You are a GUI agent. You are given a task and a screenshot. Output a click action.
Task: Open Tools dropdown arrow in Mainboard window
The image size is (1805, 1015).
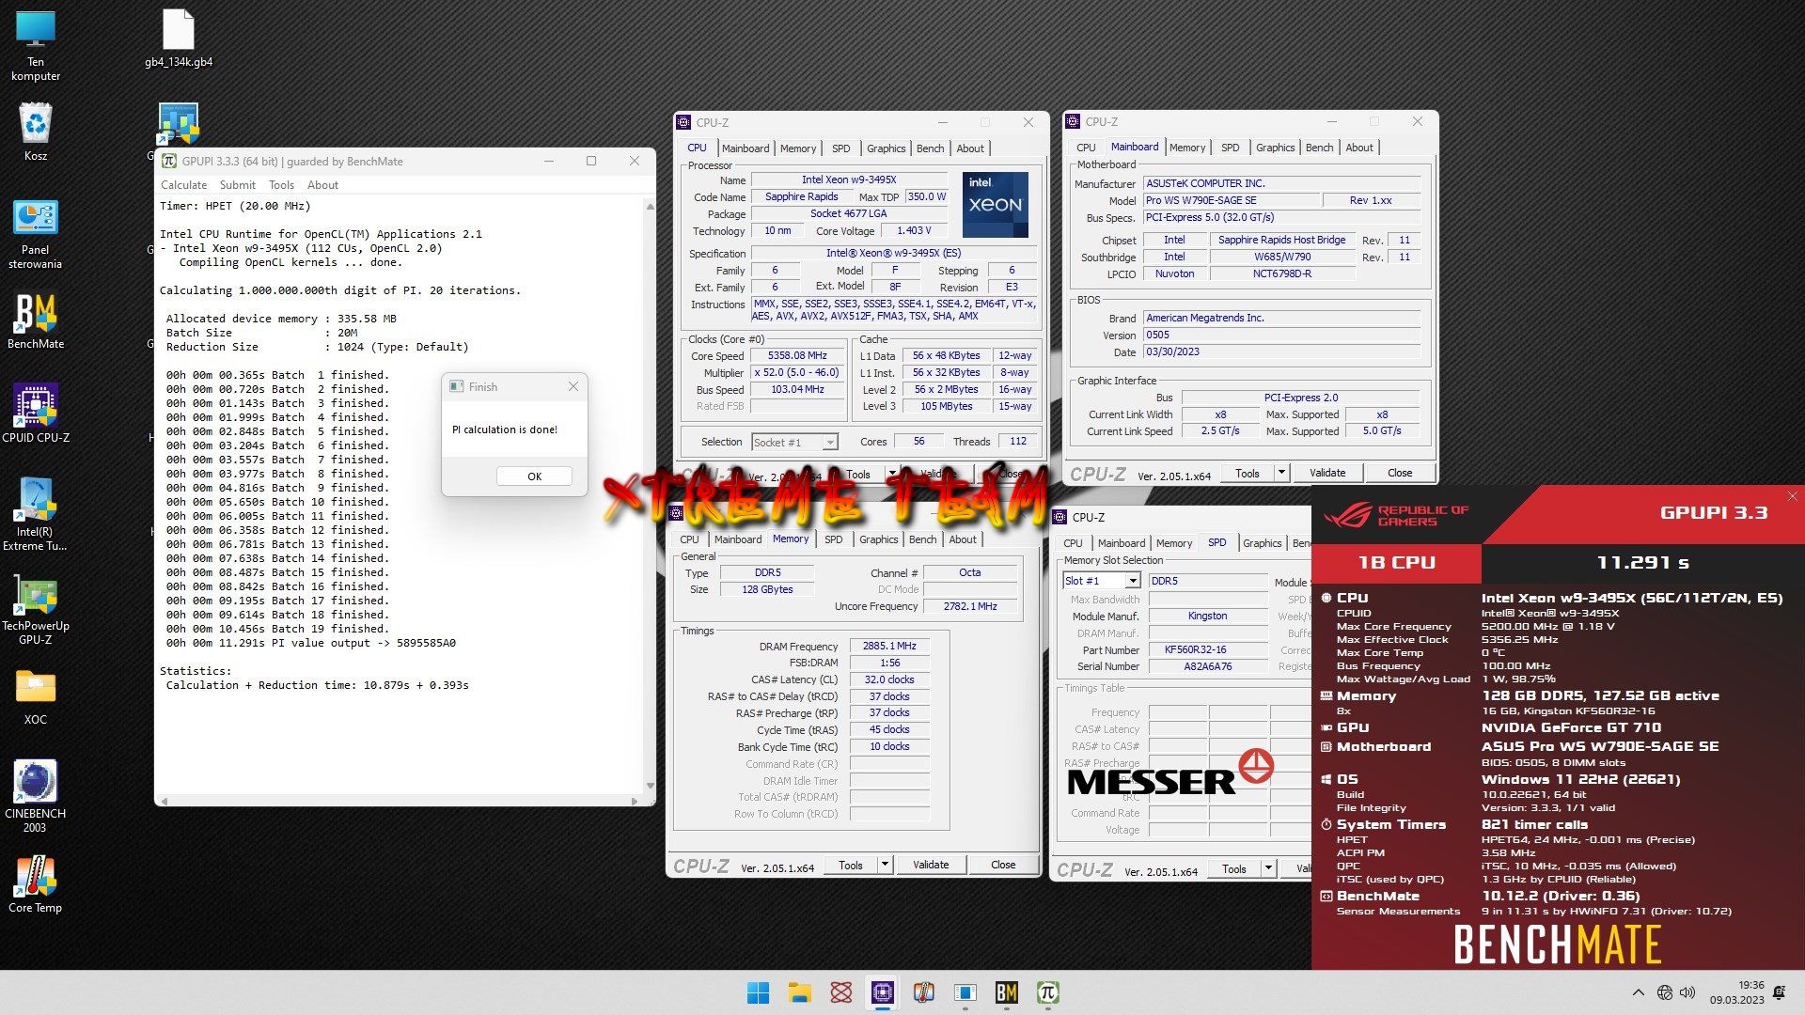1281,473
